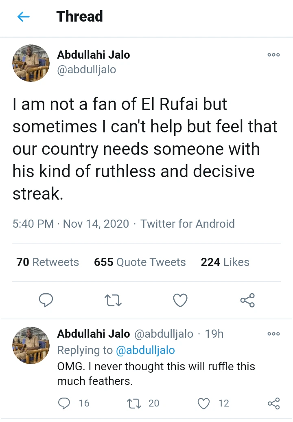The width and height of the screenshot is (293, 422).
Task: Open the tweet timestamp 5:40 PM
Action: [x=33, y=224]
